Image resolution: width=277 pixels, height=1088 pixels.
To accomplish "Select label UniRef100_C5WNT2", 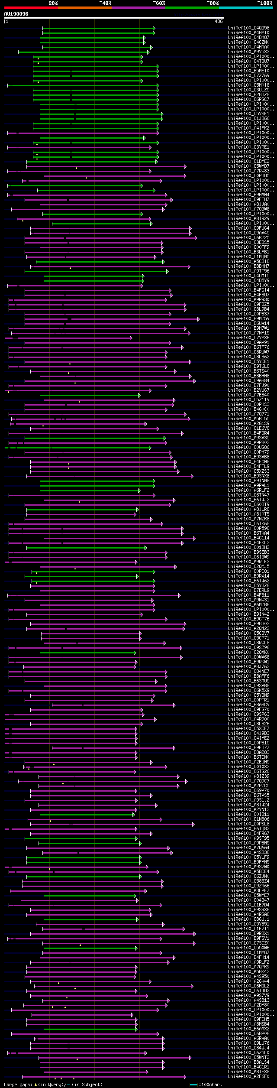I will pos(248,1058).
